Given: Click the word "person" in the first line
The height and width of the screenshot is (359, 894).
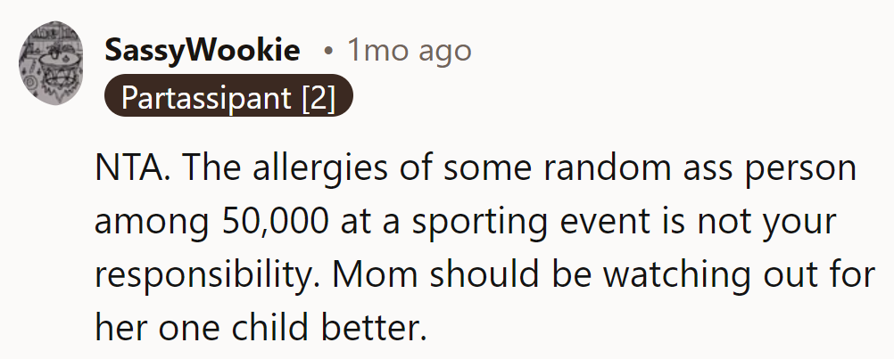Looking at the screenshot, I should pyautogui.click(x=806, y=170).
